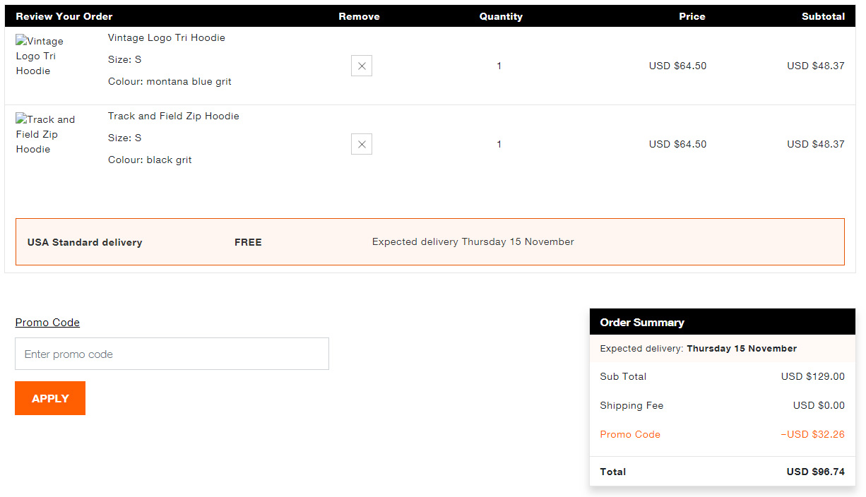Click the Total amount USD $96.74
Screen dimensions: 866x497
coord(815,472)
